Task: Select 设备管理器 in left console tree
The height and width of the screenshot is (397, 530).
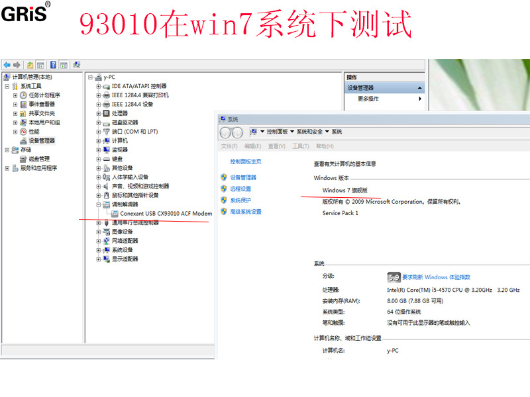Action: tap(42, 141)
